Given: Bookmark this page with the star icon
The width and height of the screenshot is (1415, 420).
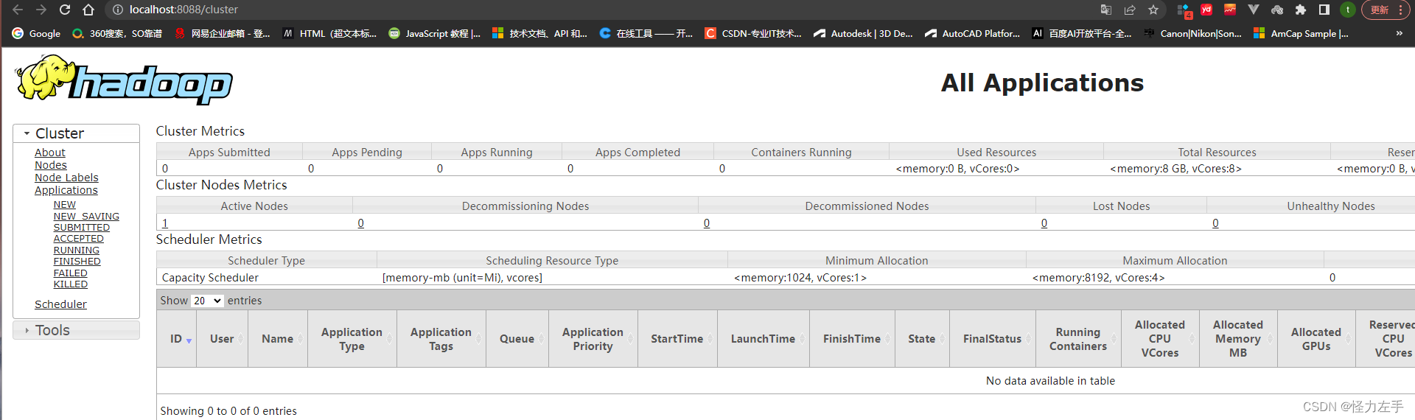Looking at the screenshot, I should tap(1153, 10).
